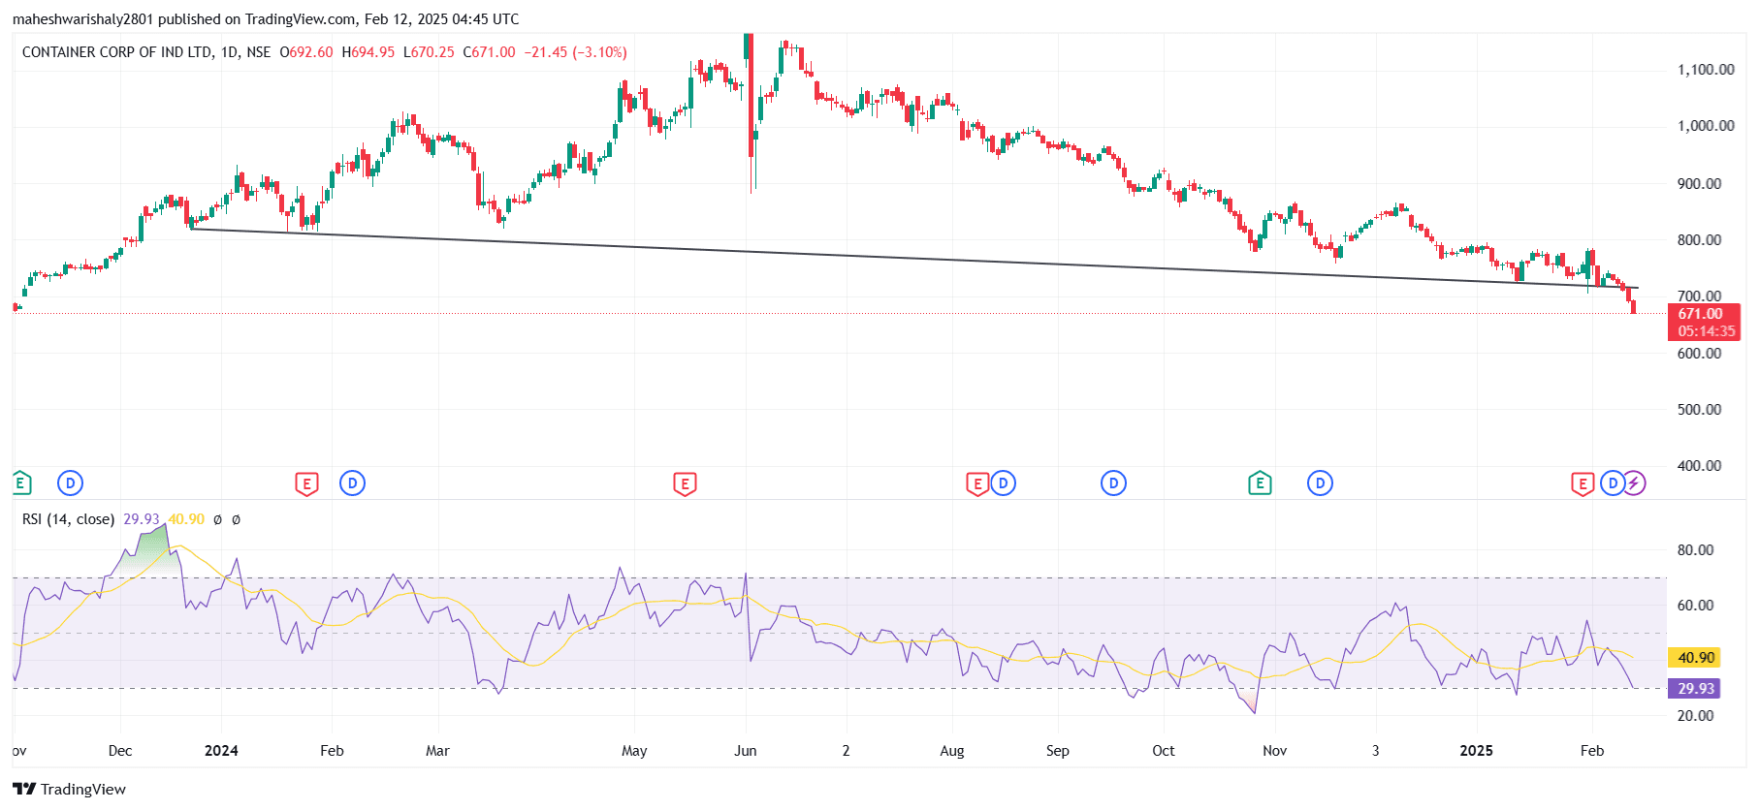Click the TradingView logo
The height and width of the screenshot is (810, 1759).
pyautogui.click(x=69, y=789)
